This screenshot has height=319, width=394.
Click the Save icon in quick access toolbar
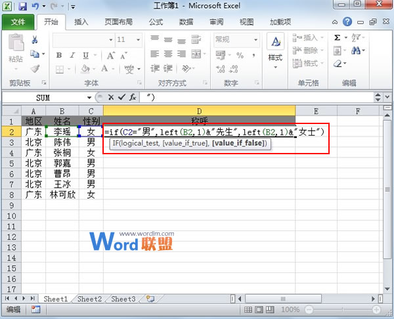23,7
